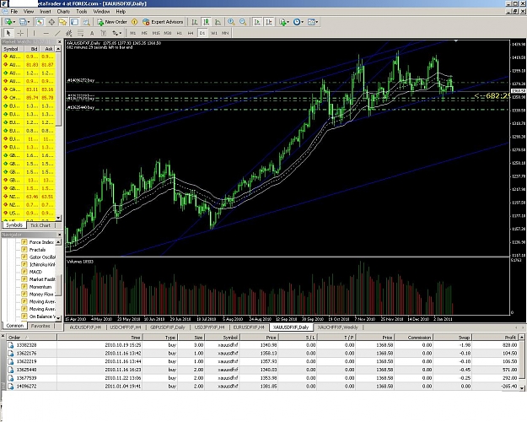The height and width of the screenshot is (422, 527).
Task: Toggle the Data Window crosshair-circle icon
Action: tap(51, 22)
